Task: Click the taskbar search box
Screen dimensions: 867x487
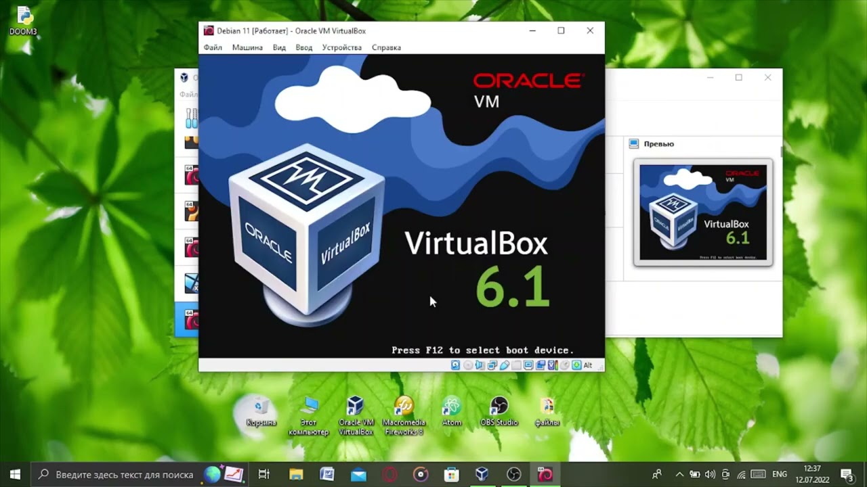Action: point(139,474)
